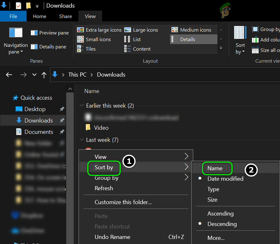Screen dimensions: 280x244
Task: Click the Up directory arrow
Action: (44, 75)
